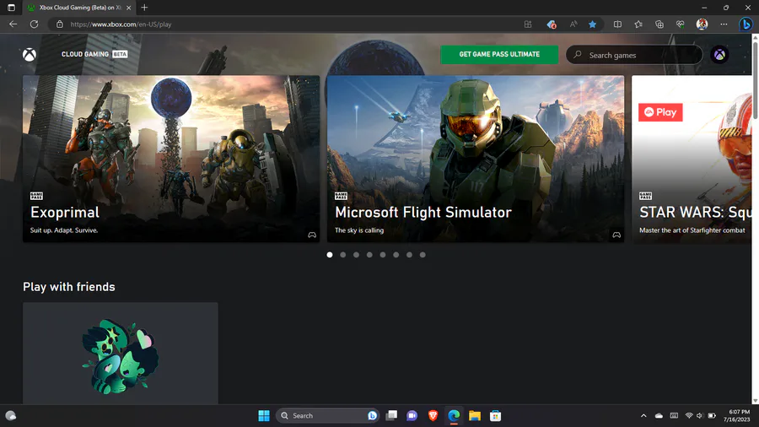
Task: Click Game Pass badge on Flight Simulator card
Action: click(341, 196)
